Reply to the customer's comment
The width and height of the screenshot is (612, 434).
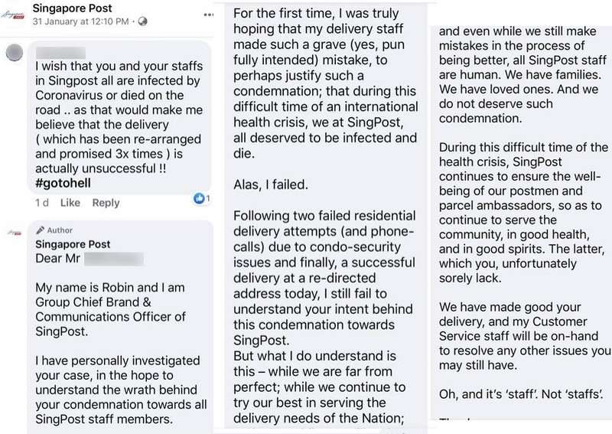pyautogui.click(x=106, y=203)
